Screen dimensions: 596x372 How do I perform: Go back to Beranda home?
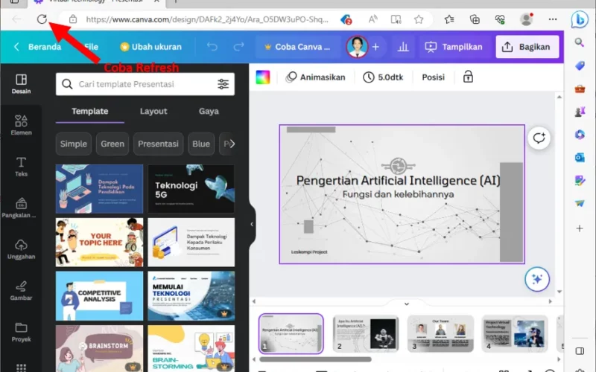pyautogui.click(x=37, y=47)
